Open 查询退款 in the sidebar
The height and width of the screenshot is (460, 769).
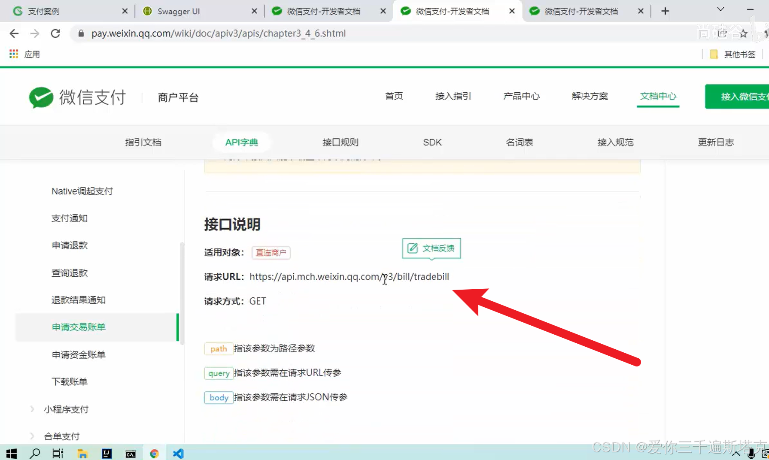pos(70,273)
